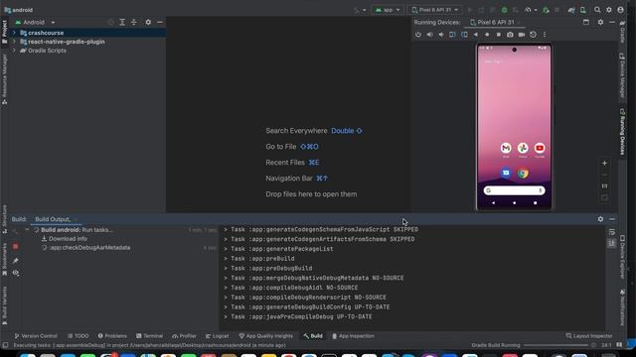Open Gmail app on emulator home screen
Screen dimensions: 636x357
pyautogui.click(x=506, y=148)
